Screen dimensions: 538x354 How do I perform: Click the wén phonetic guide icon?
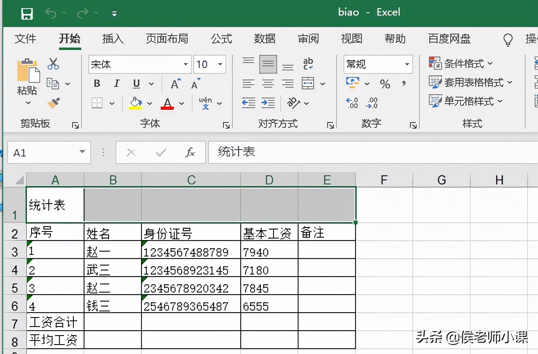205,103
